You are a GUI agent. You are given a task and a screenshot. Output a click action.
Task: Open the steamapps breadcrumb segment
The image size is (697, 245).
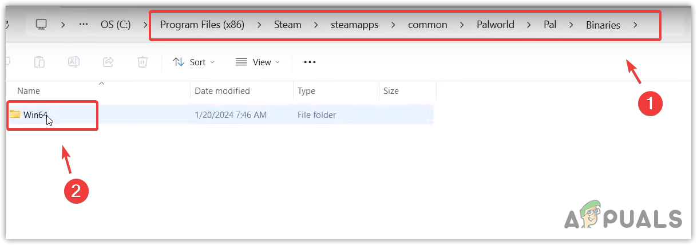[355, 25]
